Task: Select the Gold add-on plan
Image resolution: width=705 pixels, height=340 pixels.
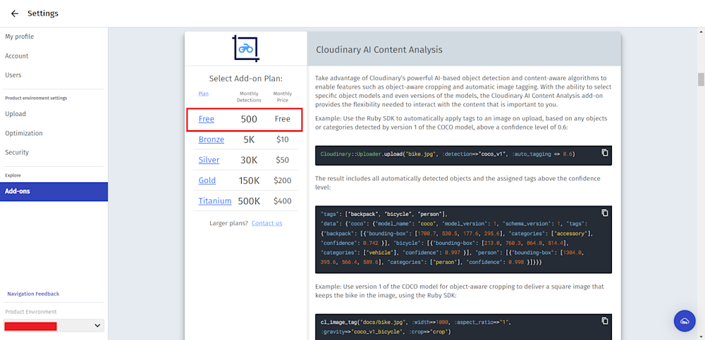Action: pos(207,180)
